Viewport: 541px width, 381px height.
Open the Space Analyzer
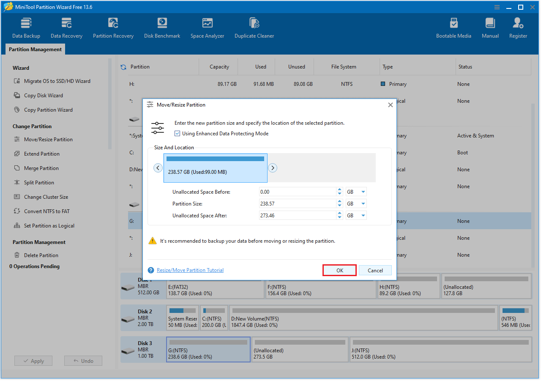tap(207, 27)
